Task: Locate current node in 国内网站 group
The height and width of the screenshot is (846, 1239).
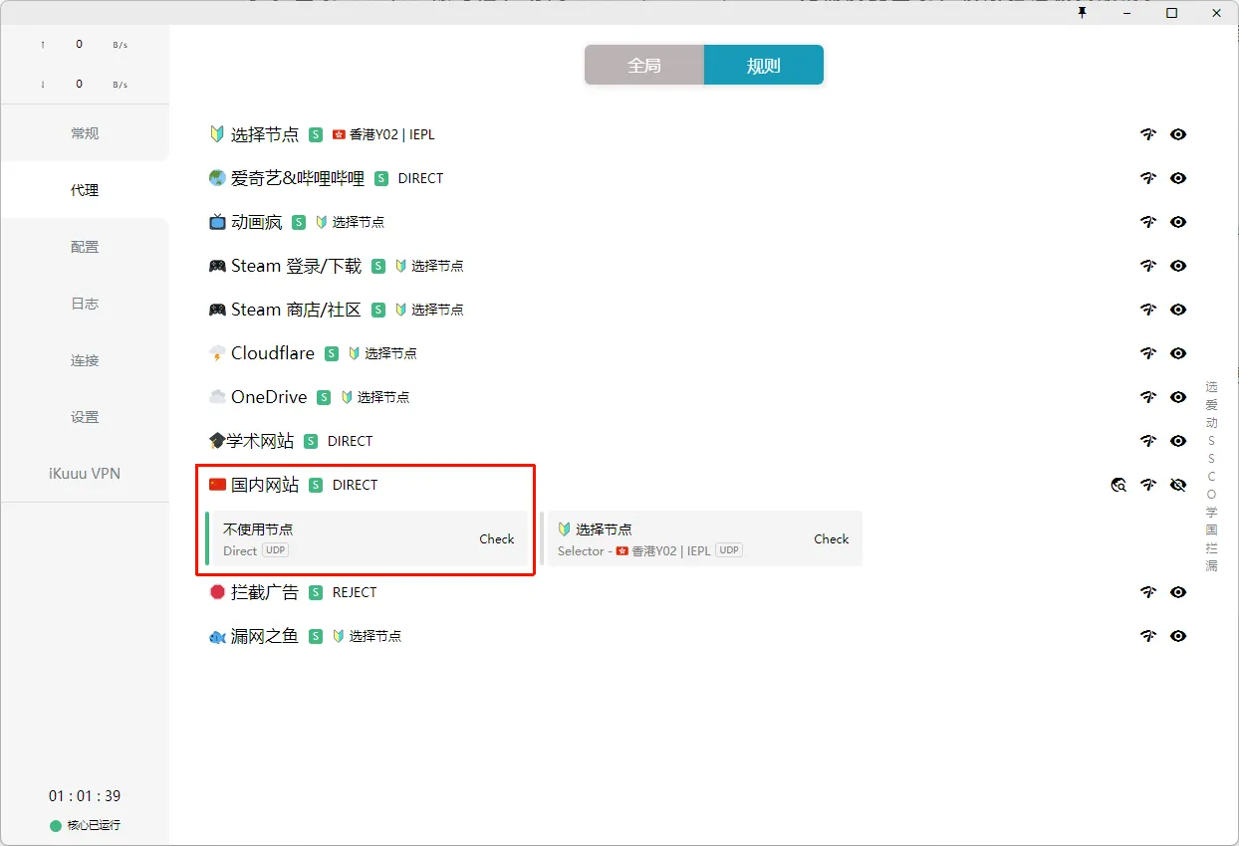Action: (1119, 485)
